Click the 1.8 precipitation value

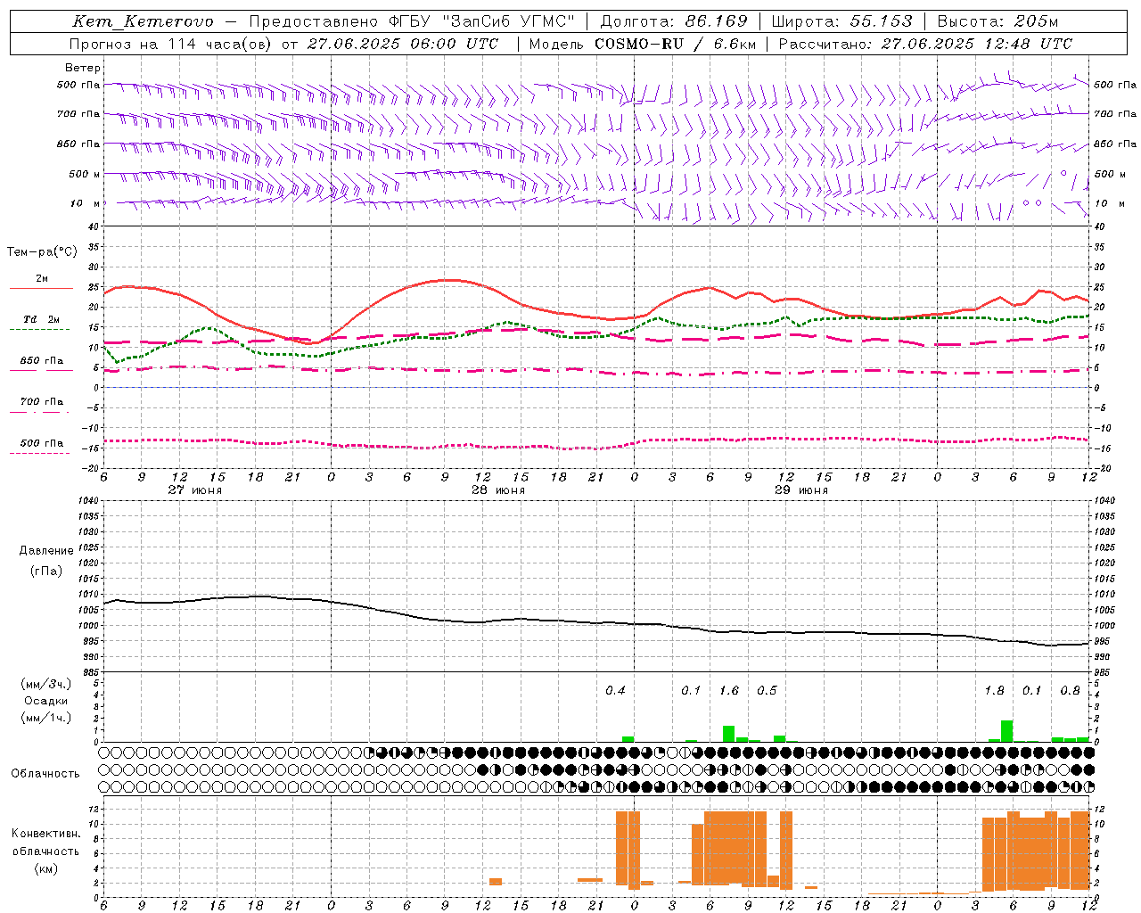tap(994, 690)
